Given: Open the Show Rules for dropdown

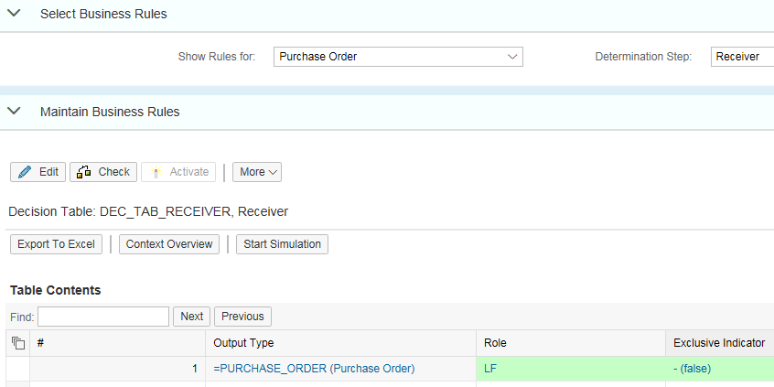Looking at the screenshot, I should pos(398,57).
